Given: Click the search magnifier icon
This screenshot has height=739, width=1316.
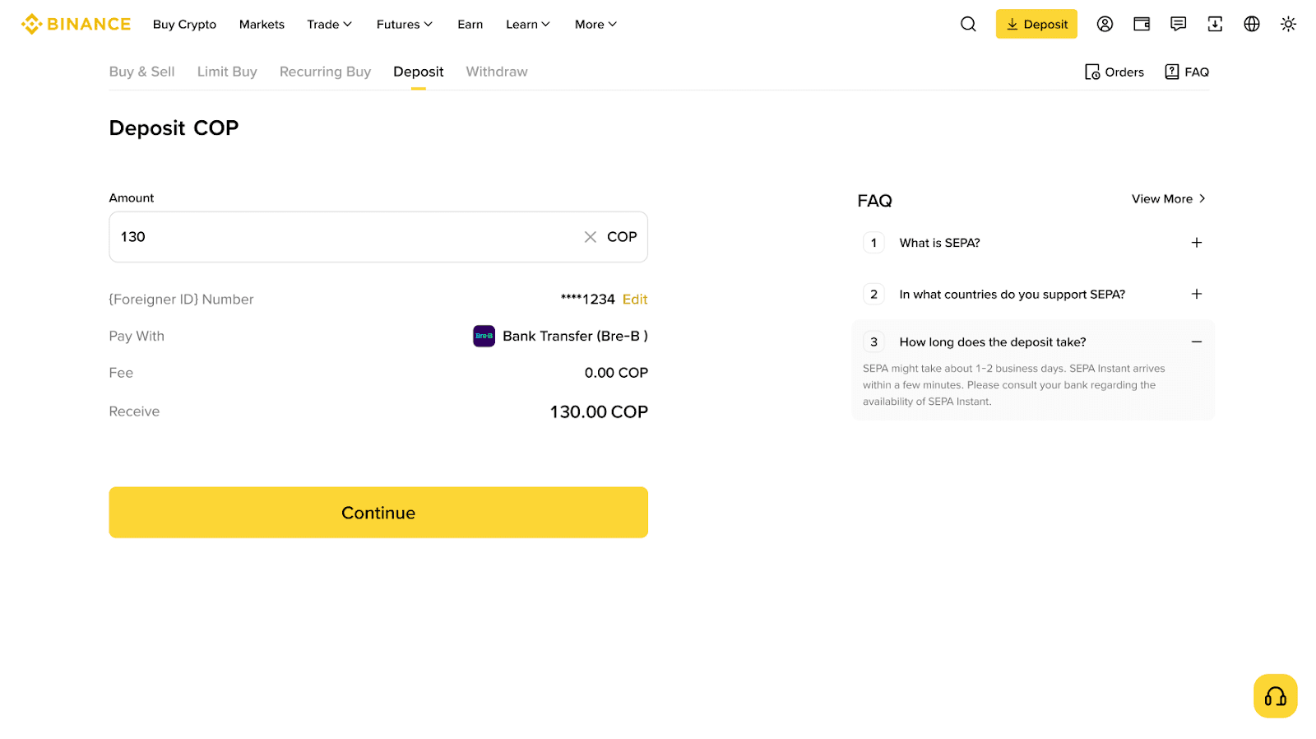Looking at the screenshot, I should pyautogui.click(x=968, y=24).
